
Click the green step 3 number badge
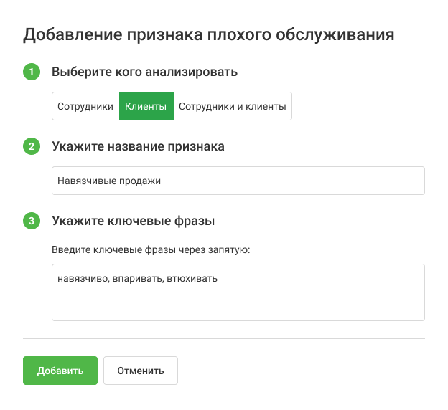32,221
